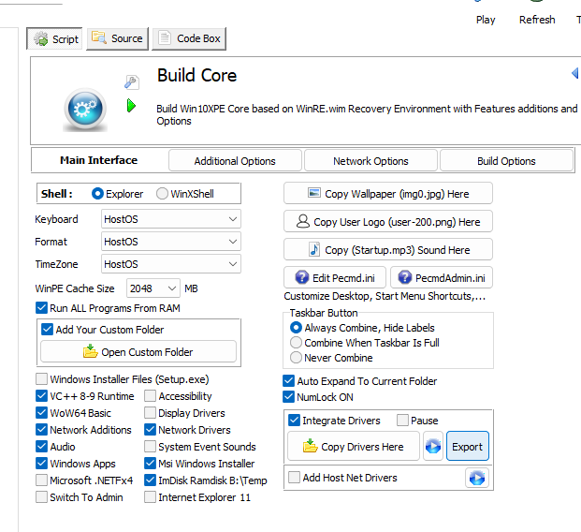Open the TimeZone dropdown
This screenshot has width=581, height=532.
click(171, 264)
